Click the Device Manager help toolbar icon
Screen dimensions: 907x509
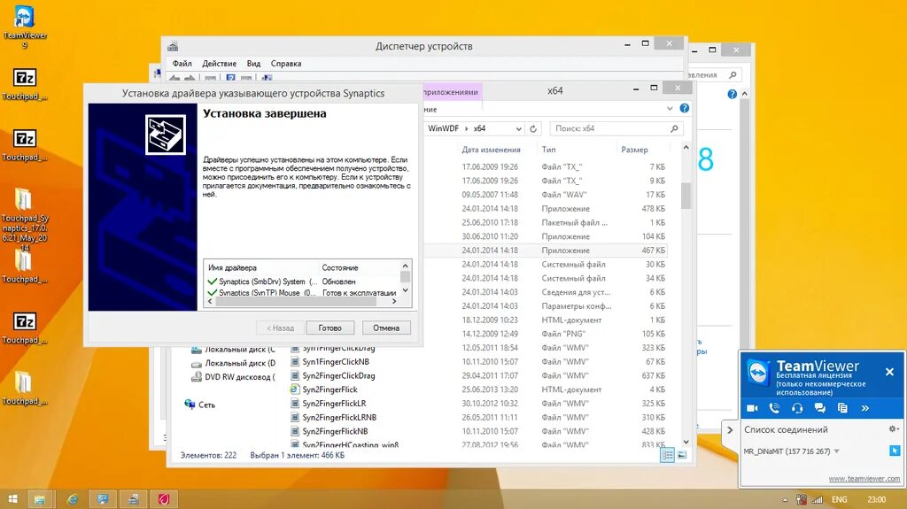click(x=230, y=78)
